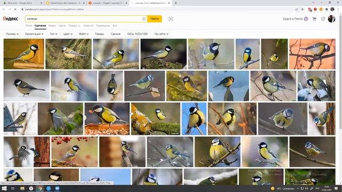Close the Google Docs browser tab

42,3
